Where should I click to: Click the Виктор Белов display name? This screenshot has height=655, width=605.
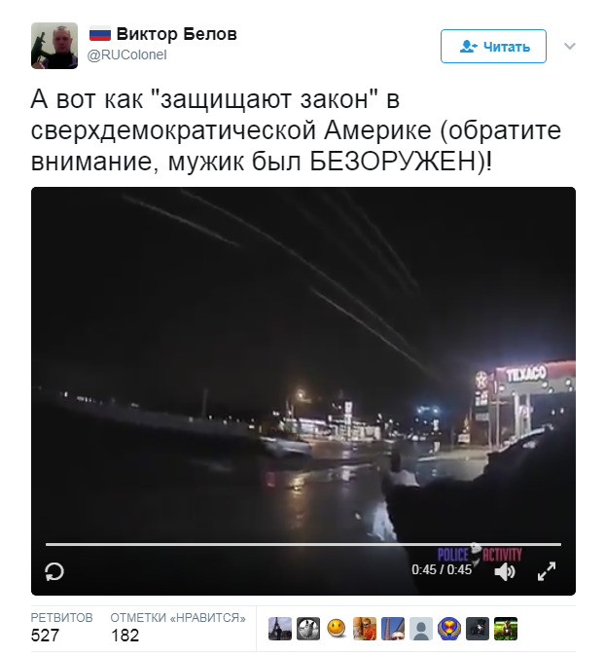177,34
